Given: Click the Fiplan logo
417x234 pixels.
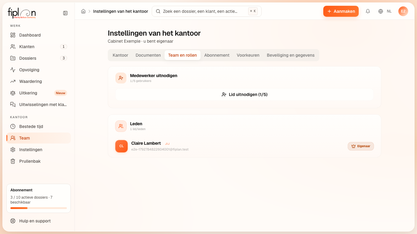Looking at the screenshot, I should click(x=22, y=13).
